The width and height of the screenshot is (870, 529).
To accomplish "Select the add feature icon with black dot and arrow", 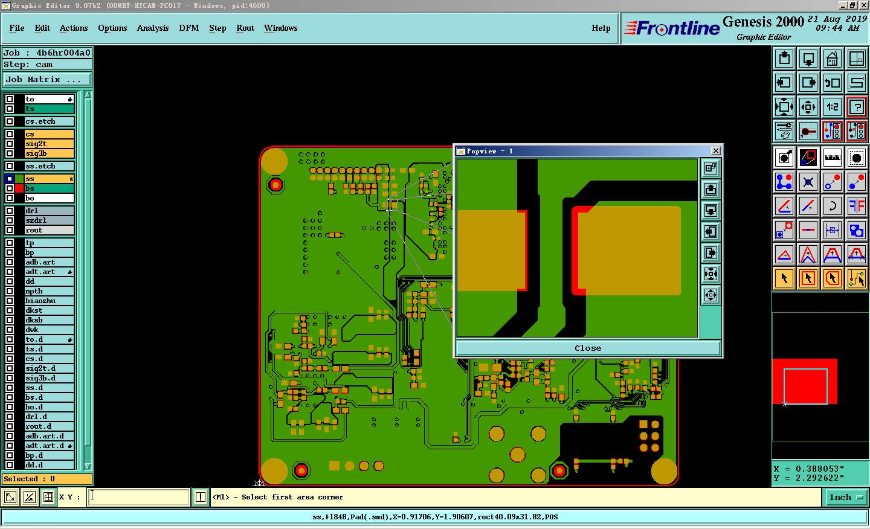I will tap(784, 158).
